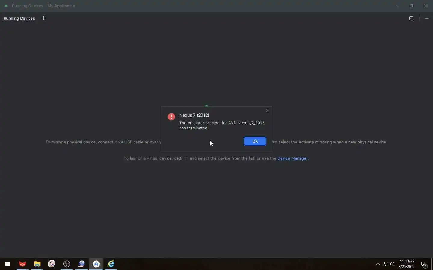Open File Explorer from the taskbar
Image resolution: width=433 pixels, height=270 pixels.
pos(37,264)
